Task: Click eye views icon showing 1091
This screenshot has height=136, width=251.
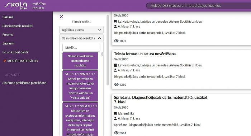Action: point(116,41)
